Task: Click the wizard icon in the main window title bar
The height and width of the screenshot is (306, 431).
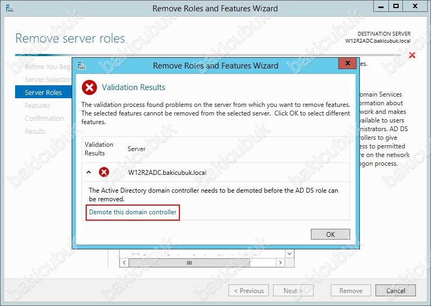Action: coord(10,8)
